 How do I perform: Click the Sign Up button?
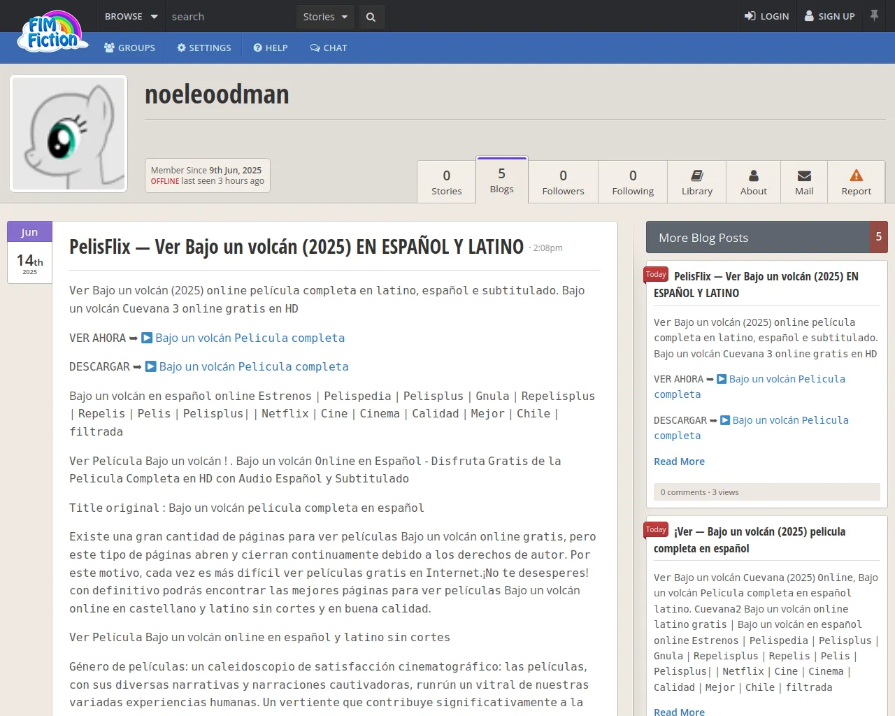pos(829,16)
